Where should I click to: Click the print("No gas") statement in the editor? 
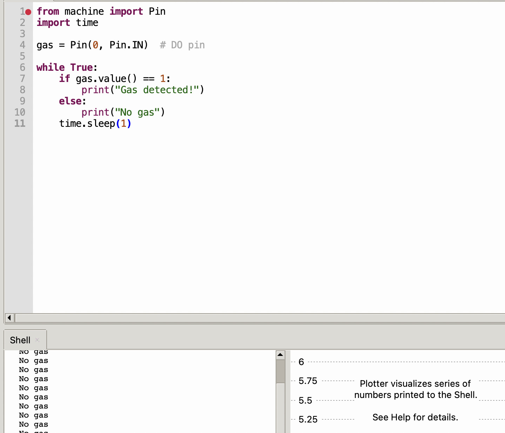pos(123,112)
